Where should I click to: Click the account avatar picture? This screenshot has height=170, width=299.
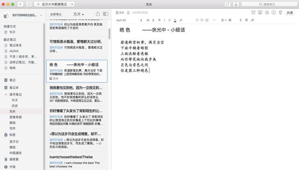pos(6,15)
